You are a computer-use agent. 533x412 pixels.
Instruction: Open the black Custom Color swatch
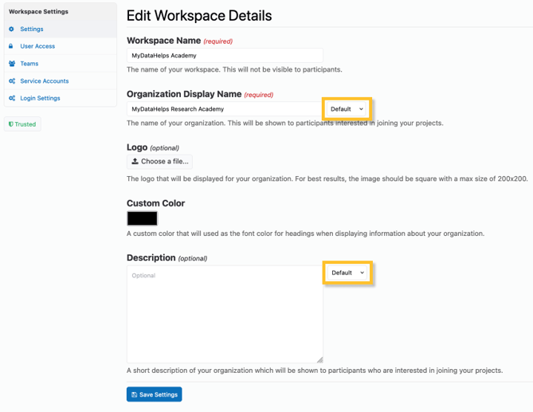click(143, 218)
